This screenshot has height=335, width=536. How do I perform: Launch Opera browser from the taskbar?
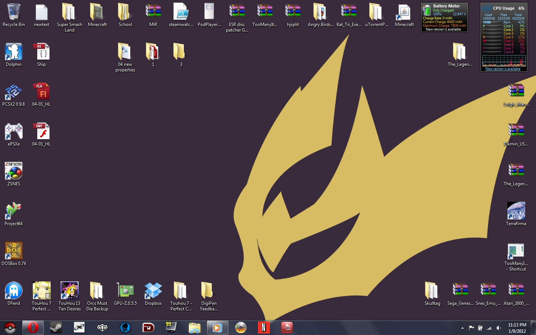click(x=33, y=328)
